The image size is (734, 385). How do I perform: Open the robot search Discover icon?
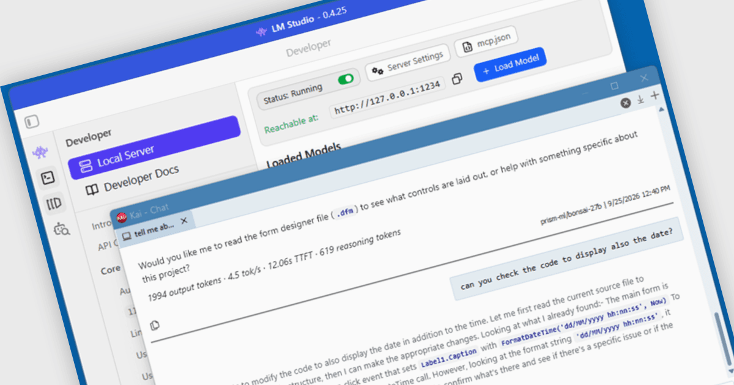click(x=61, y=229)
